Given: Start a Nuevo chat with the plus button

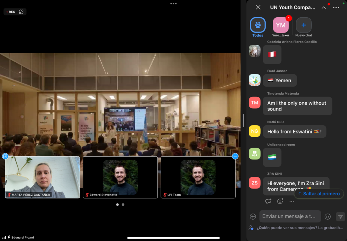Looking at the screenshot, I should (x=304, y=25).
